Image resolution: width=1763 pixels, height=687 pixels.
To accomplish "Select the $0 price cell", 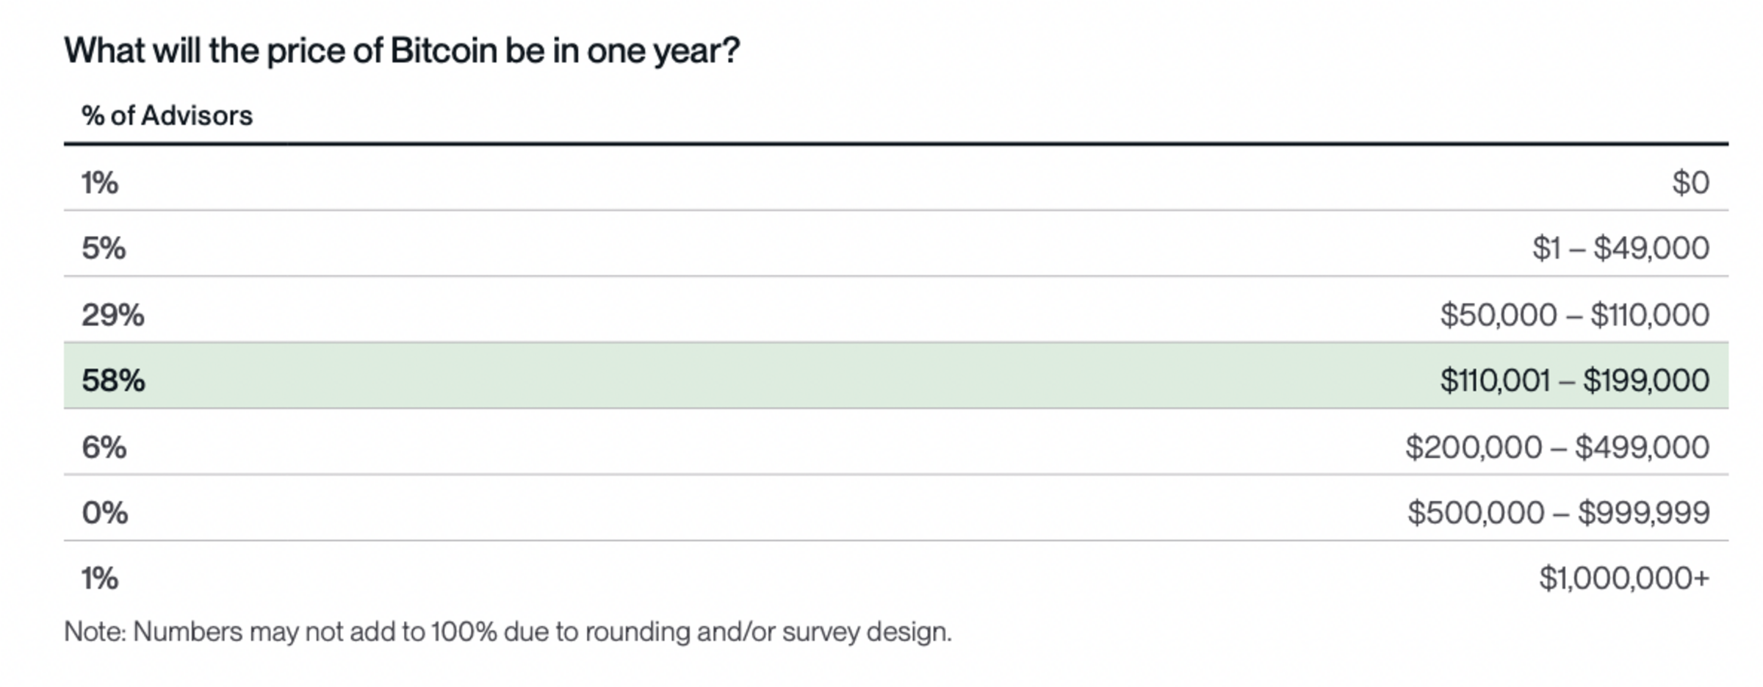I will pyautogui.click(x=1690, y=182).
